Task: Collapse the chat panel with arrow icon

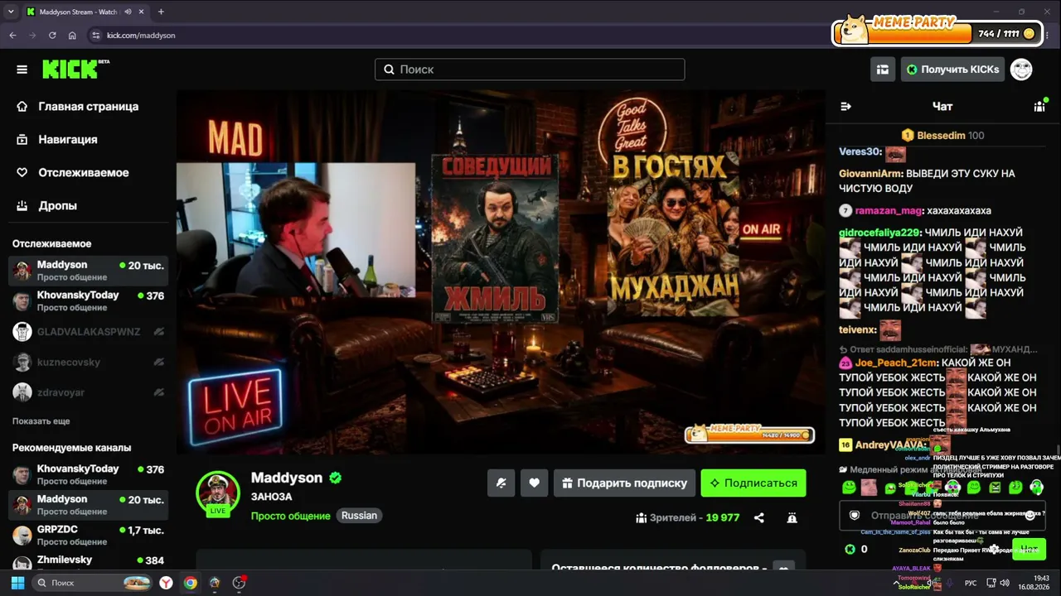Action: click(x=846, y=106)
